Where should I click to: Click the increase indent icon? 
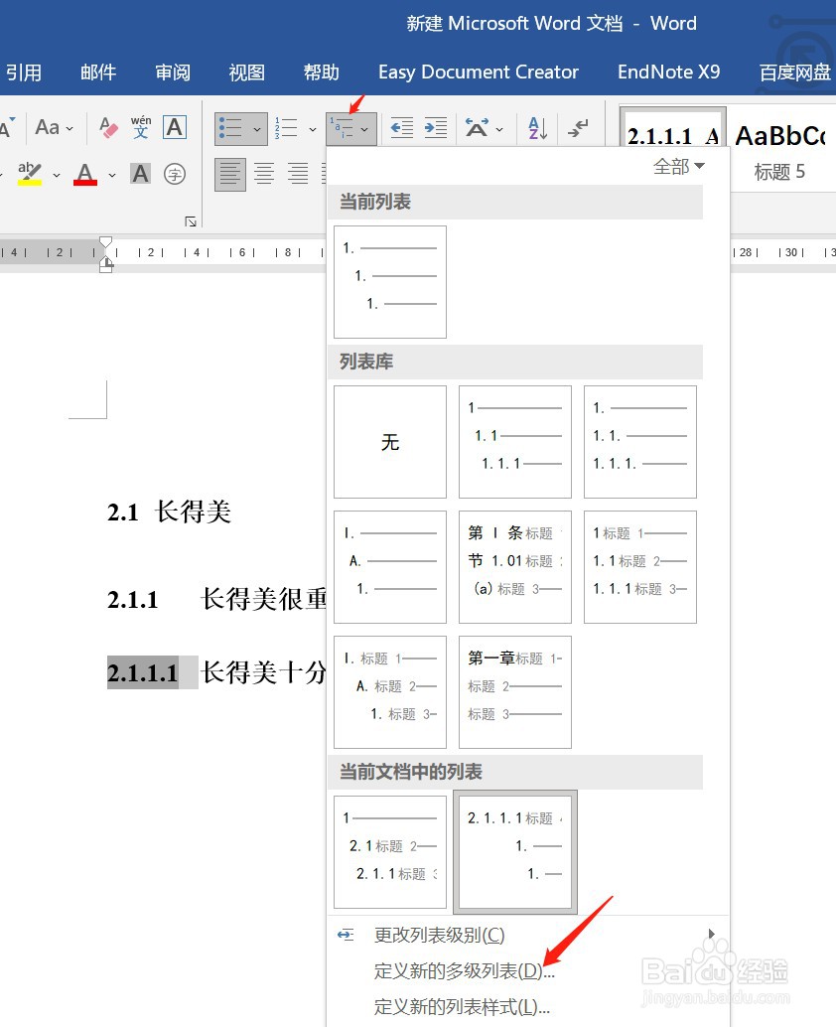coord(436,129)
